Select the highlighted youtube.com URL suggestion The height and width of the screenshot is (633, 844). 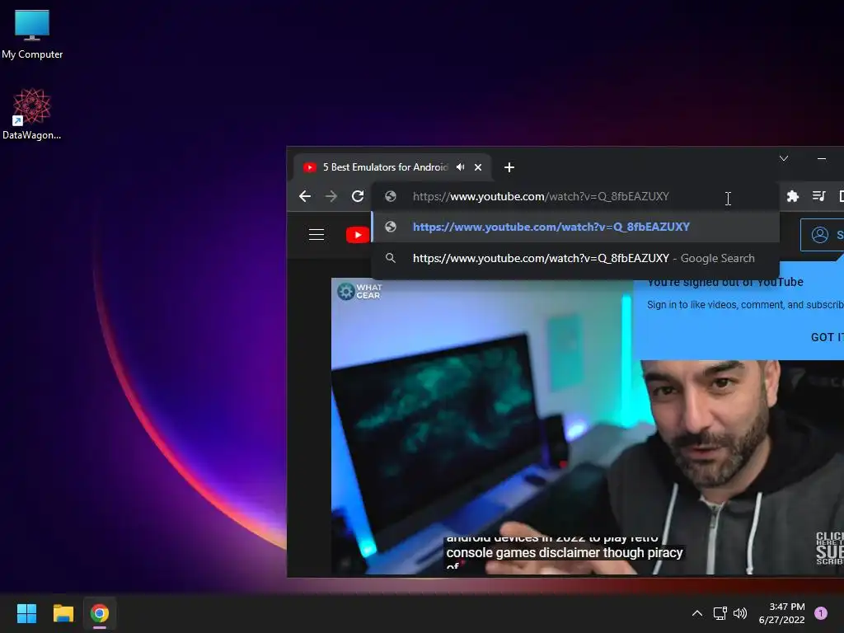[575, 227]
